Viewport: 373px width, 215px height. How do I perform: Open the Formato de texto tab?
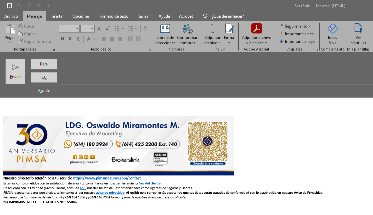(113, 16)
